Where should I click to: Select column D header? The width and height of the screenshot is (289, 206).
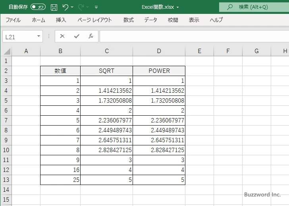click(159, 51)
